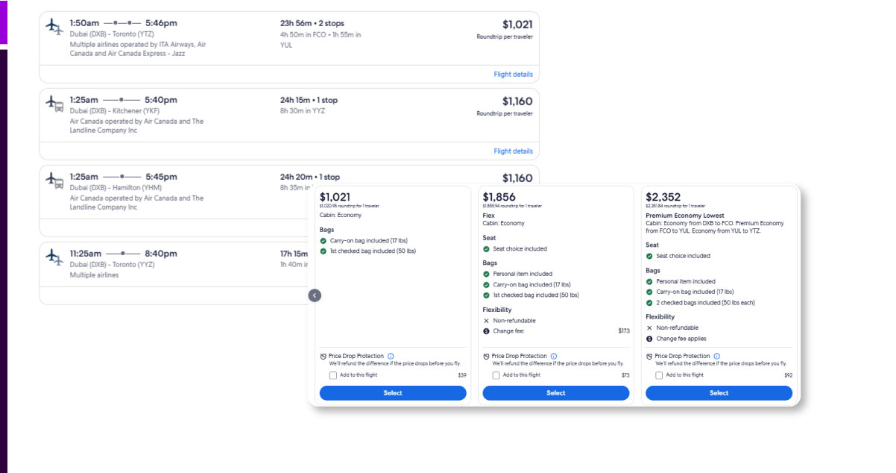Select the $1,856 Flex fare
The height and width of the screenshot is (473, 896).
point(555,393)
